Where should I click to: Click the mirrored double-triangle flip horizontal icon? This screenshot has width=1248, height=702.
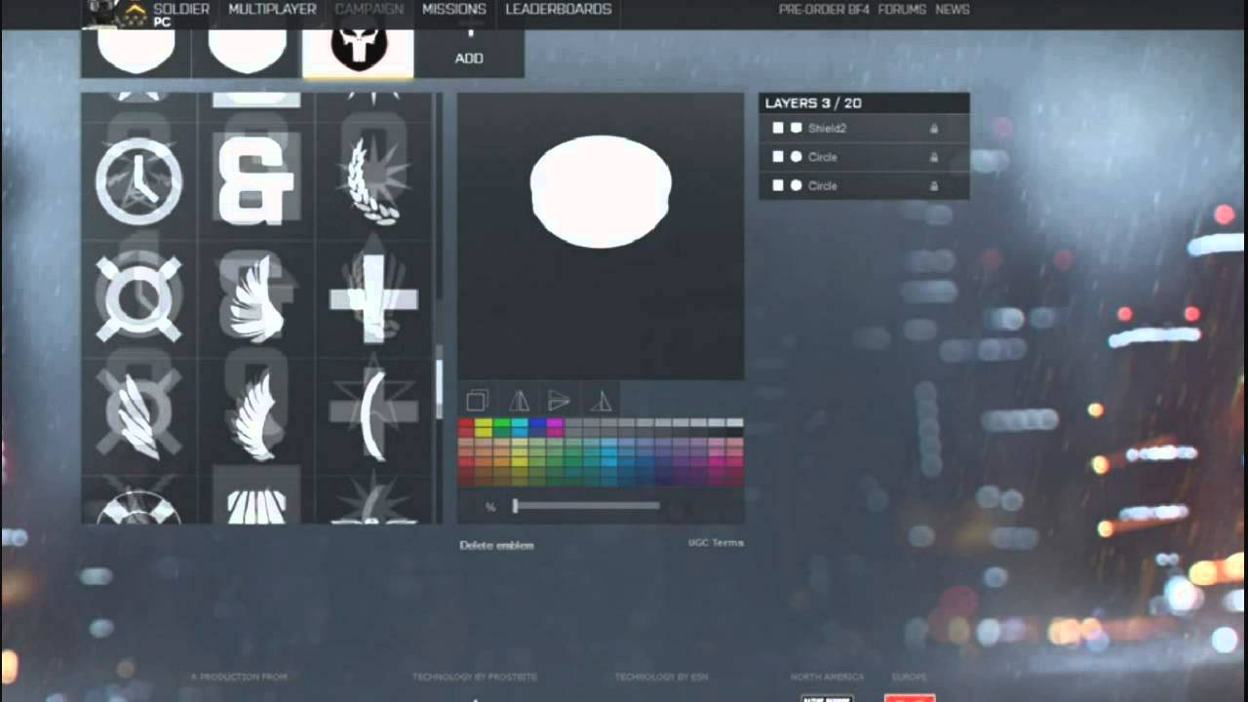[519, 400]
